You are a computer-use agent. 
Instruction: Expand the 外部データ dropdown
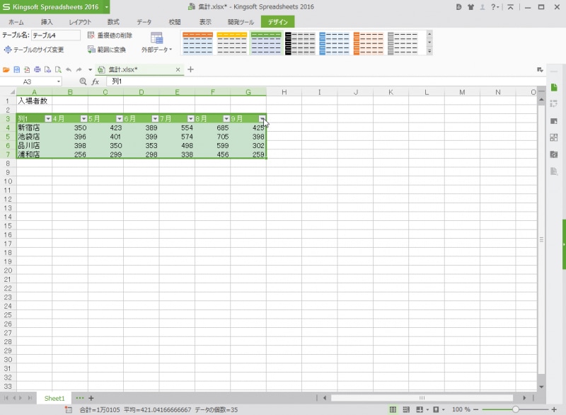click(156, 50)
